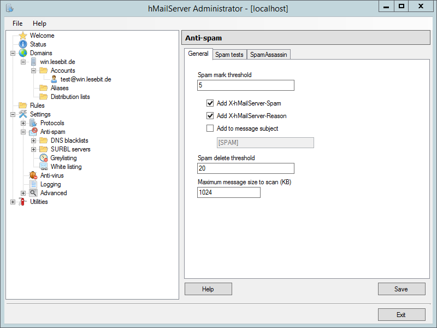Viewport: 437px width, 328px height.
Task: Click the Greylisting clock icon
Action: point(44,158)
